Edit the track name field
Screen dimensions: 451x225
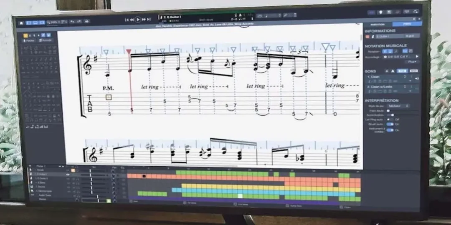[389, 36]
